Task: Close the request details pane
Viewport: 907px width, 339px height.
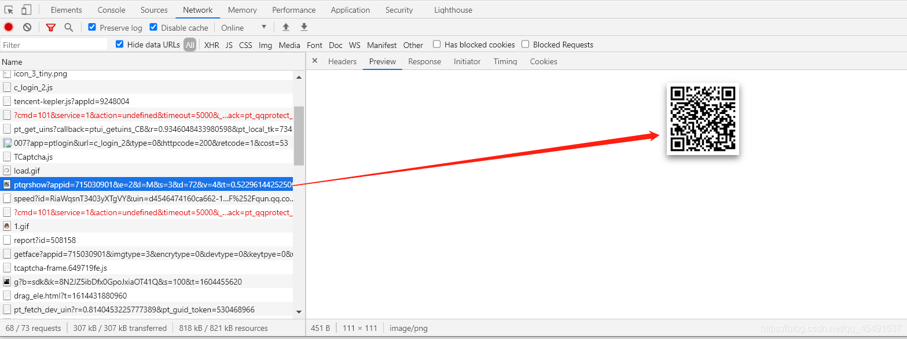Action: (x=315, y=61)
